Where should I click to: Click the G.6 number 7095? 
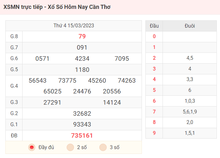coord(122,58)
